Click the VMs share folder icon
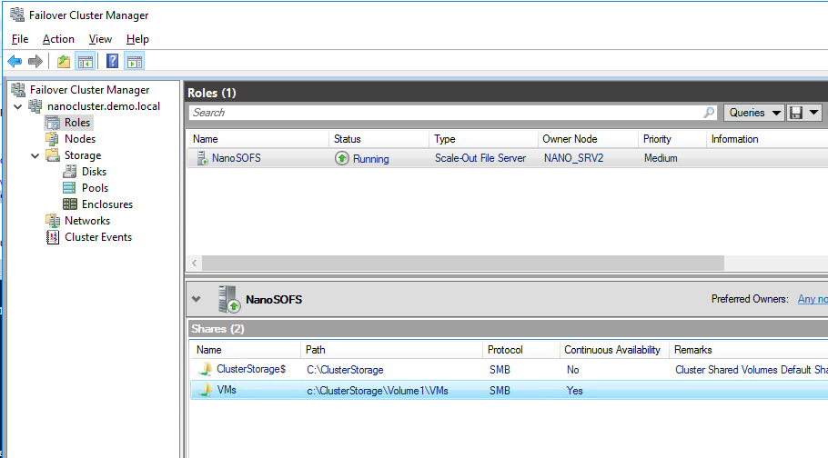Viewport: 828px width, 458px height. click(206, 390)
